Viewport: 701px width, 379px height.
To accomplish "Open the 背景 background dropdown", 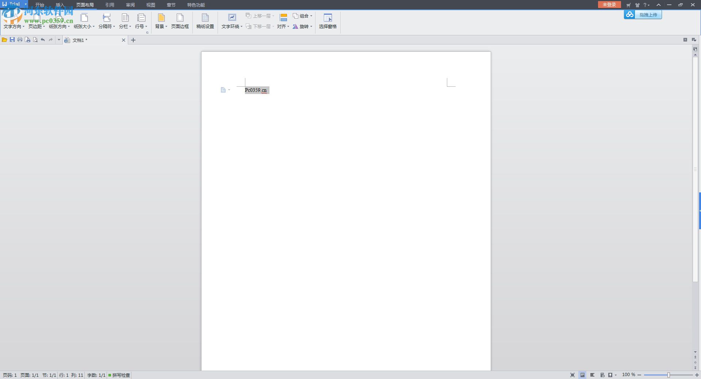I will coord(161,21).
